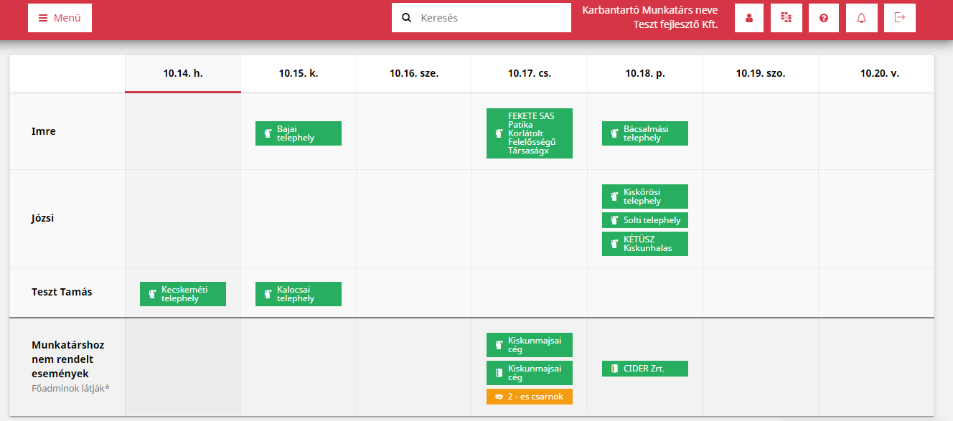Open the Bajai telephely event

[x=299, y=133]
